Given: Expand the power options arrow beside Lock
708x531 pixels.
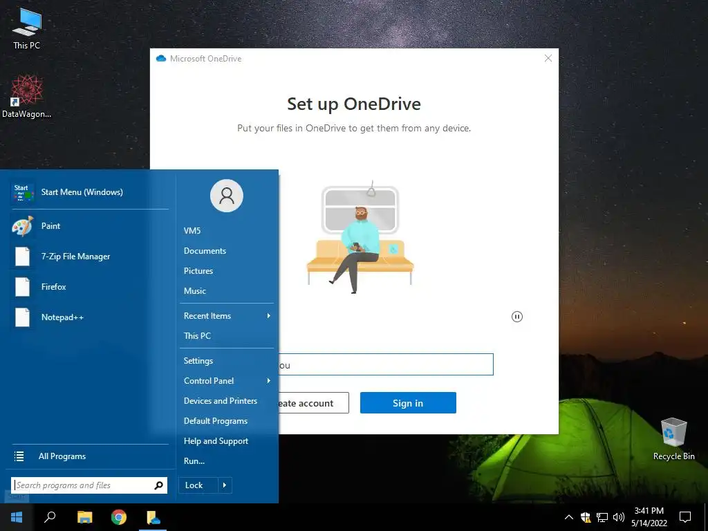Looking at the screenshot, I should (x=225, y=485).
